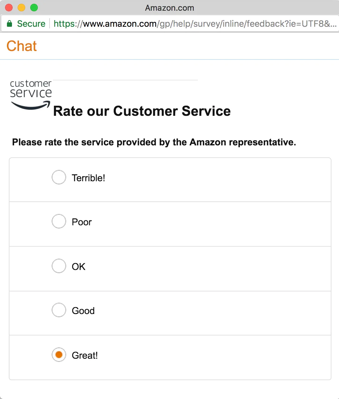Select the Terrible! radio button
Screen dimensions: 339x399
tap(59, 177)
